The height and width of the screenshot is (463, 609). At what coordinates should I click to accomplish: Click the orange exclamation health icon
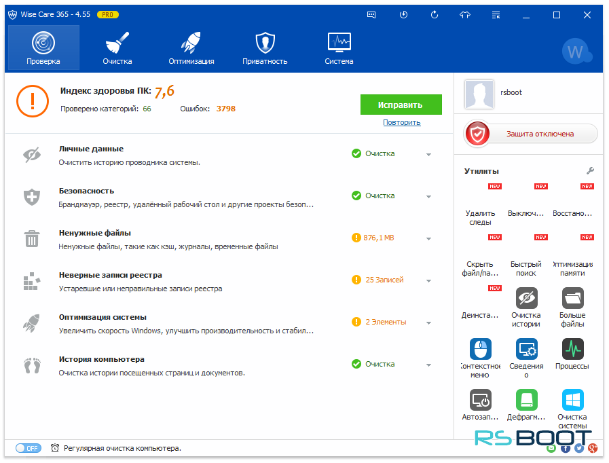point(33,101)
